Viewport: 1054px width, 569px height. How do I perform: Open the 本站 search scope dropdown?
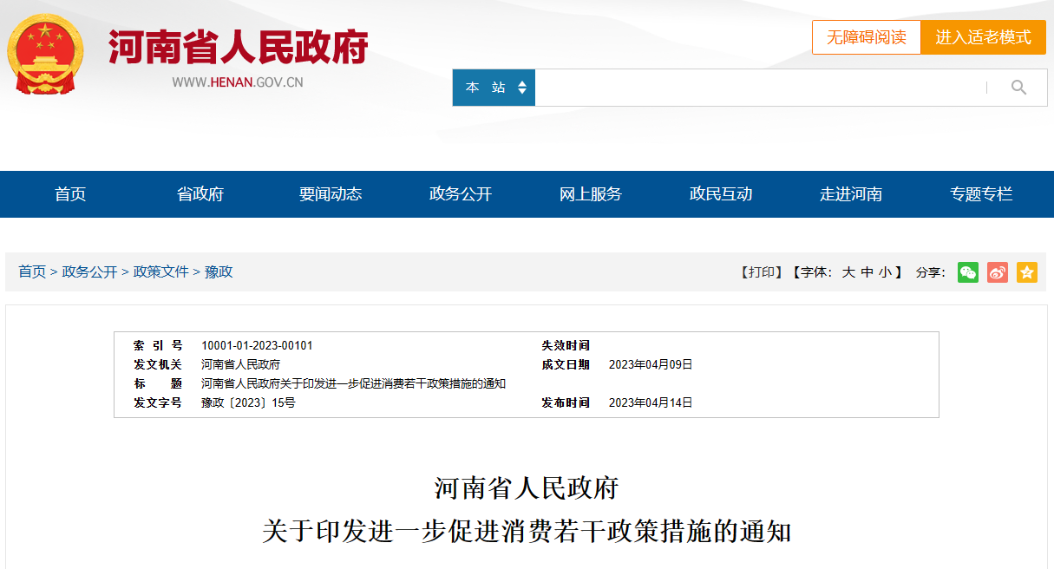point(494,88)
